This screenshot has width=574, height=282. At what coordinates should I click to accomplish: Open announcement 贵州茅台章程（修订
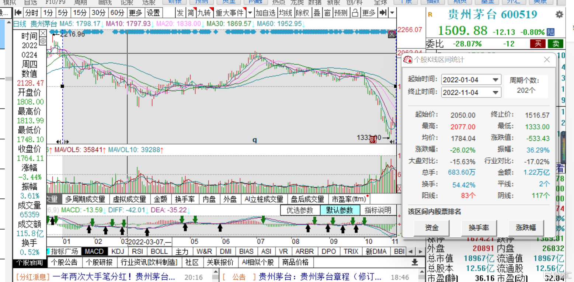pyautogui.click(x=320, y=276)
